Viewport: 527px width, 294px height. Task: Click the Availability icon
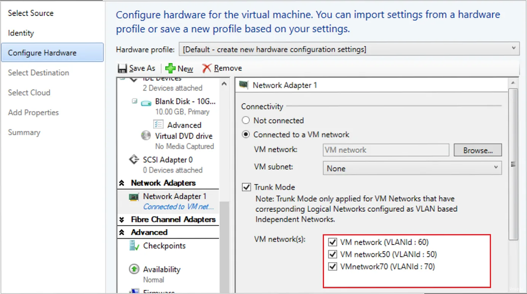(x=134, y=269)
